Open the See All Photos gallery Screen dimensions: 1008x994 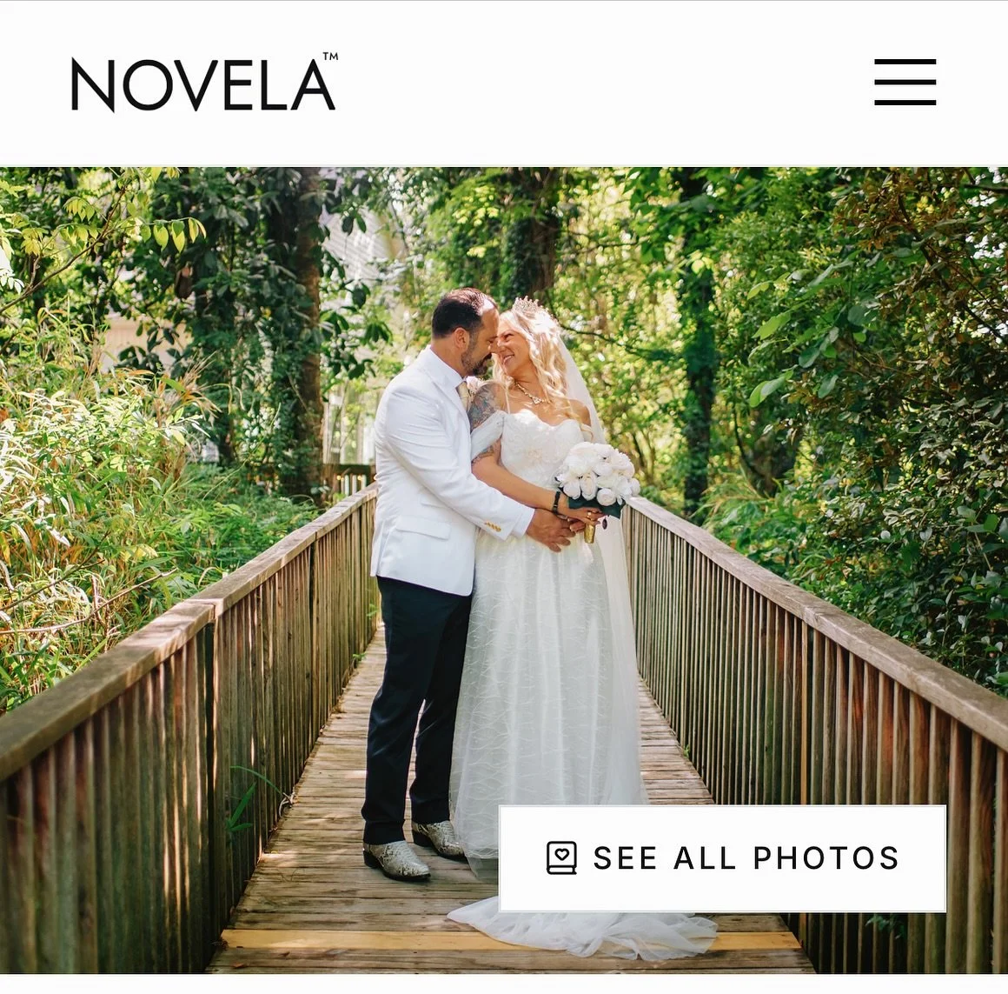[x=723, y=857]
